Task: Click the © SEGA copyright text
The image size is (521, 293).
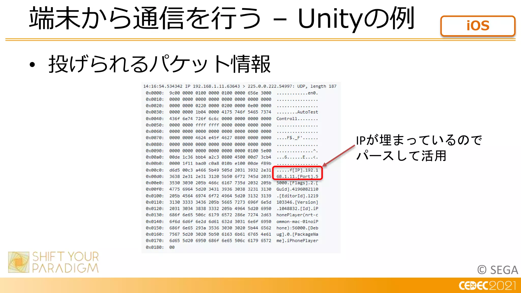Action: click(x=498, y=270)
